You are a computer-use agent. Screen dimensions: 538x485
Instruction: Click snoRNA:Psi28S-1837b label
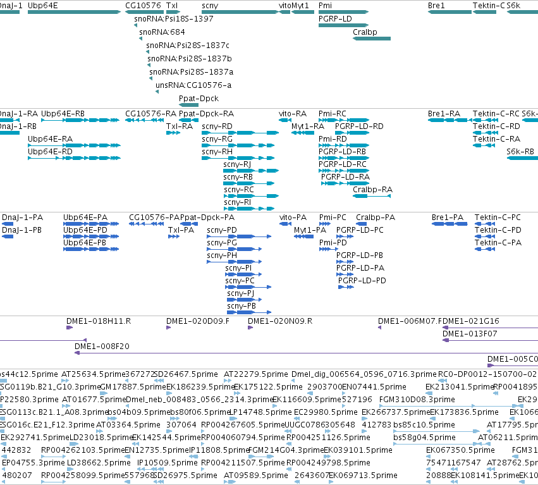190,59
